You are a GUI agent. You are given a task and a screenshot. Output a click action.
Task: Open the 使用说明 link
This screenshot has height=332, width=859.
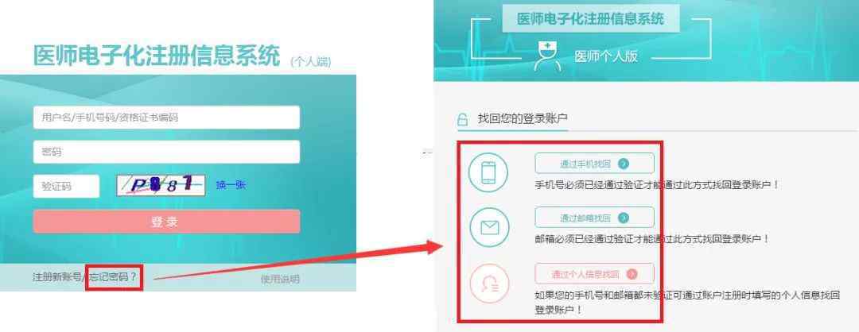click(x=280, y=280)
